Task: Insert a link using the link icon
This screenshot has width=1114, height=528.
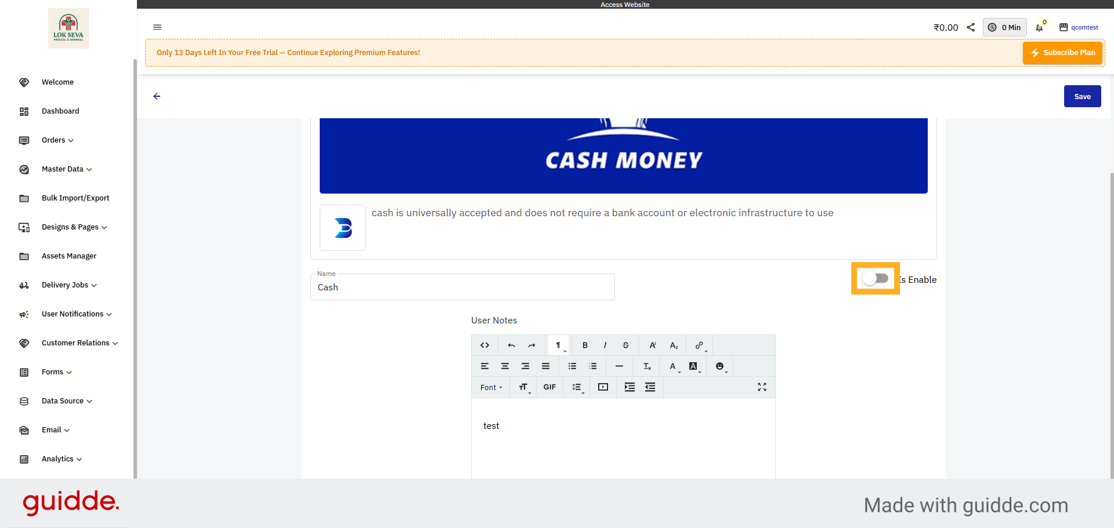Action: click(697, 345)
